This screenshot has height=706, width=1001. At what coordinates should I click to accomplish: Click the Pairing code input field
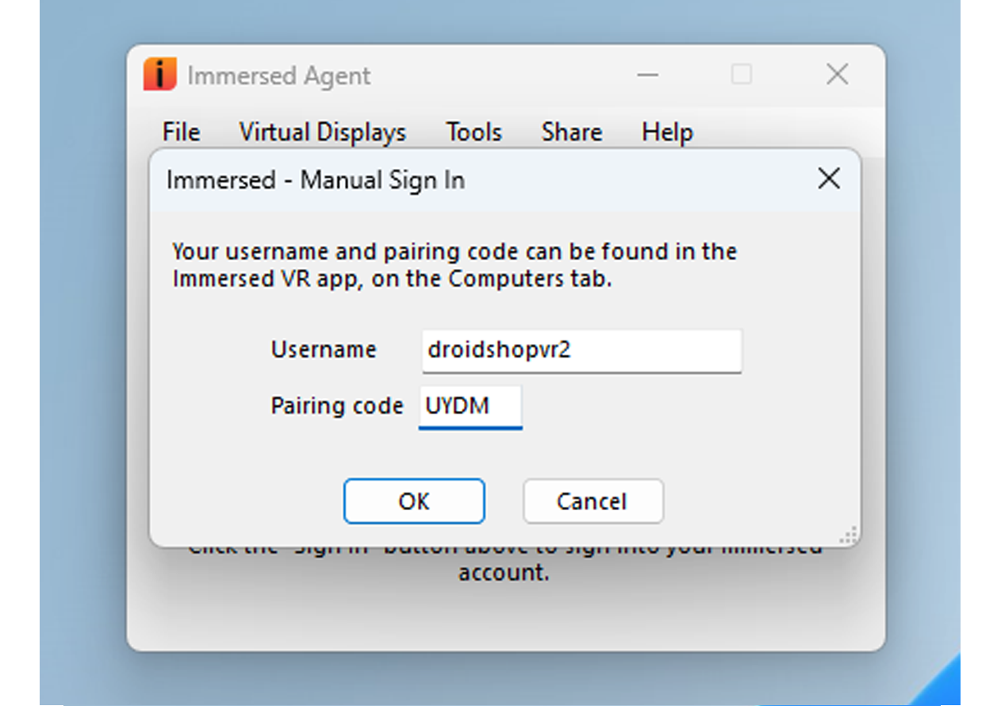tap(470, 407)
